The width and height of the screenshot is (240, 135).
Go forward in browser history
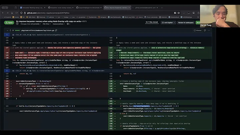click(7, 13)
